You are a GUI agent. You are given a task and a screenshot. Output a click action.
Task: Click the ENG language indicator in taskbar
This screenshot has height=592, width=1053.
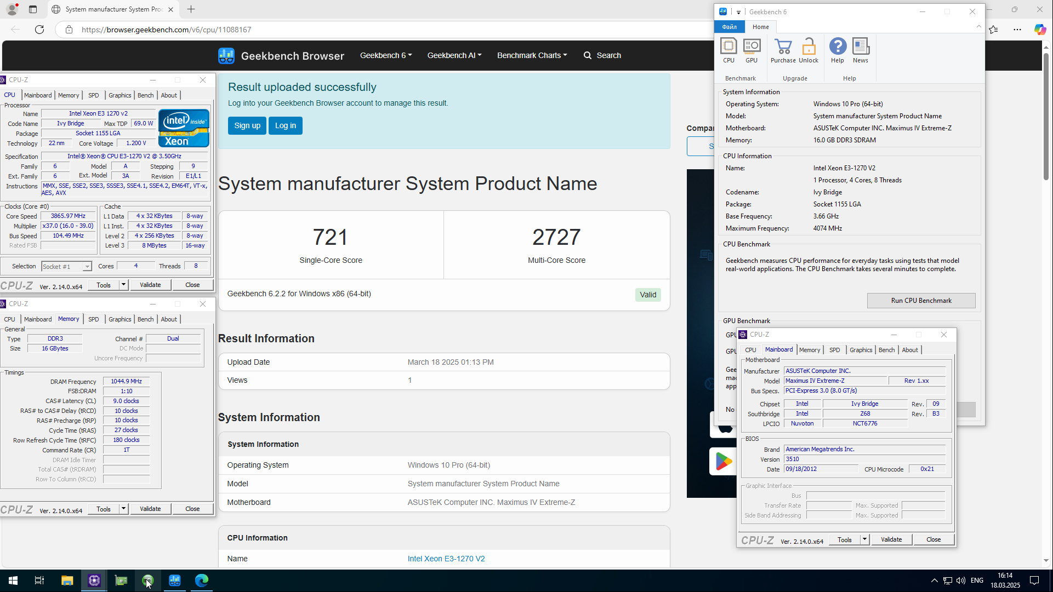coord(977,580)
